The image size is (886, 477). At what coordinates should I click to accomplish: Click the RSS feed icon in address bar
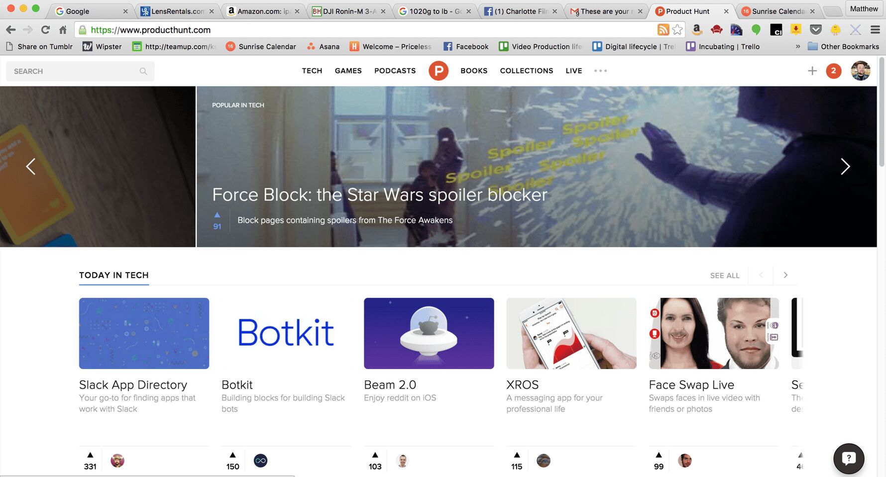click(x=663, y=30)
